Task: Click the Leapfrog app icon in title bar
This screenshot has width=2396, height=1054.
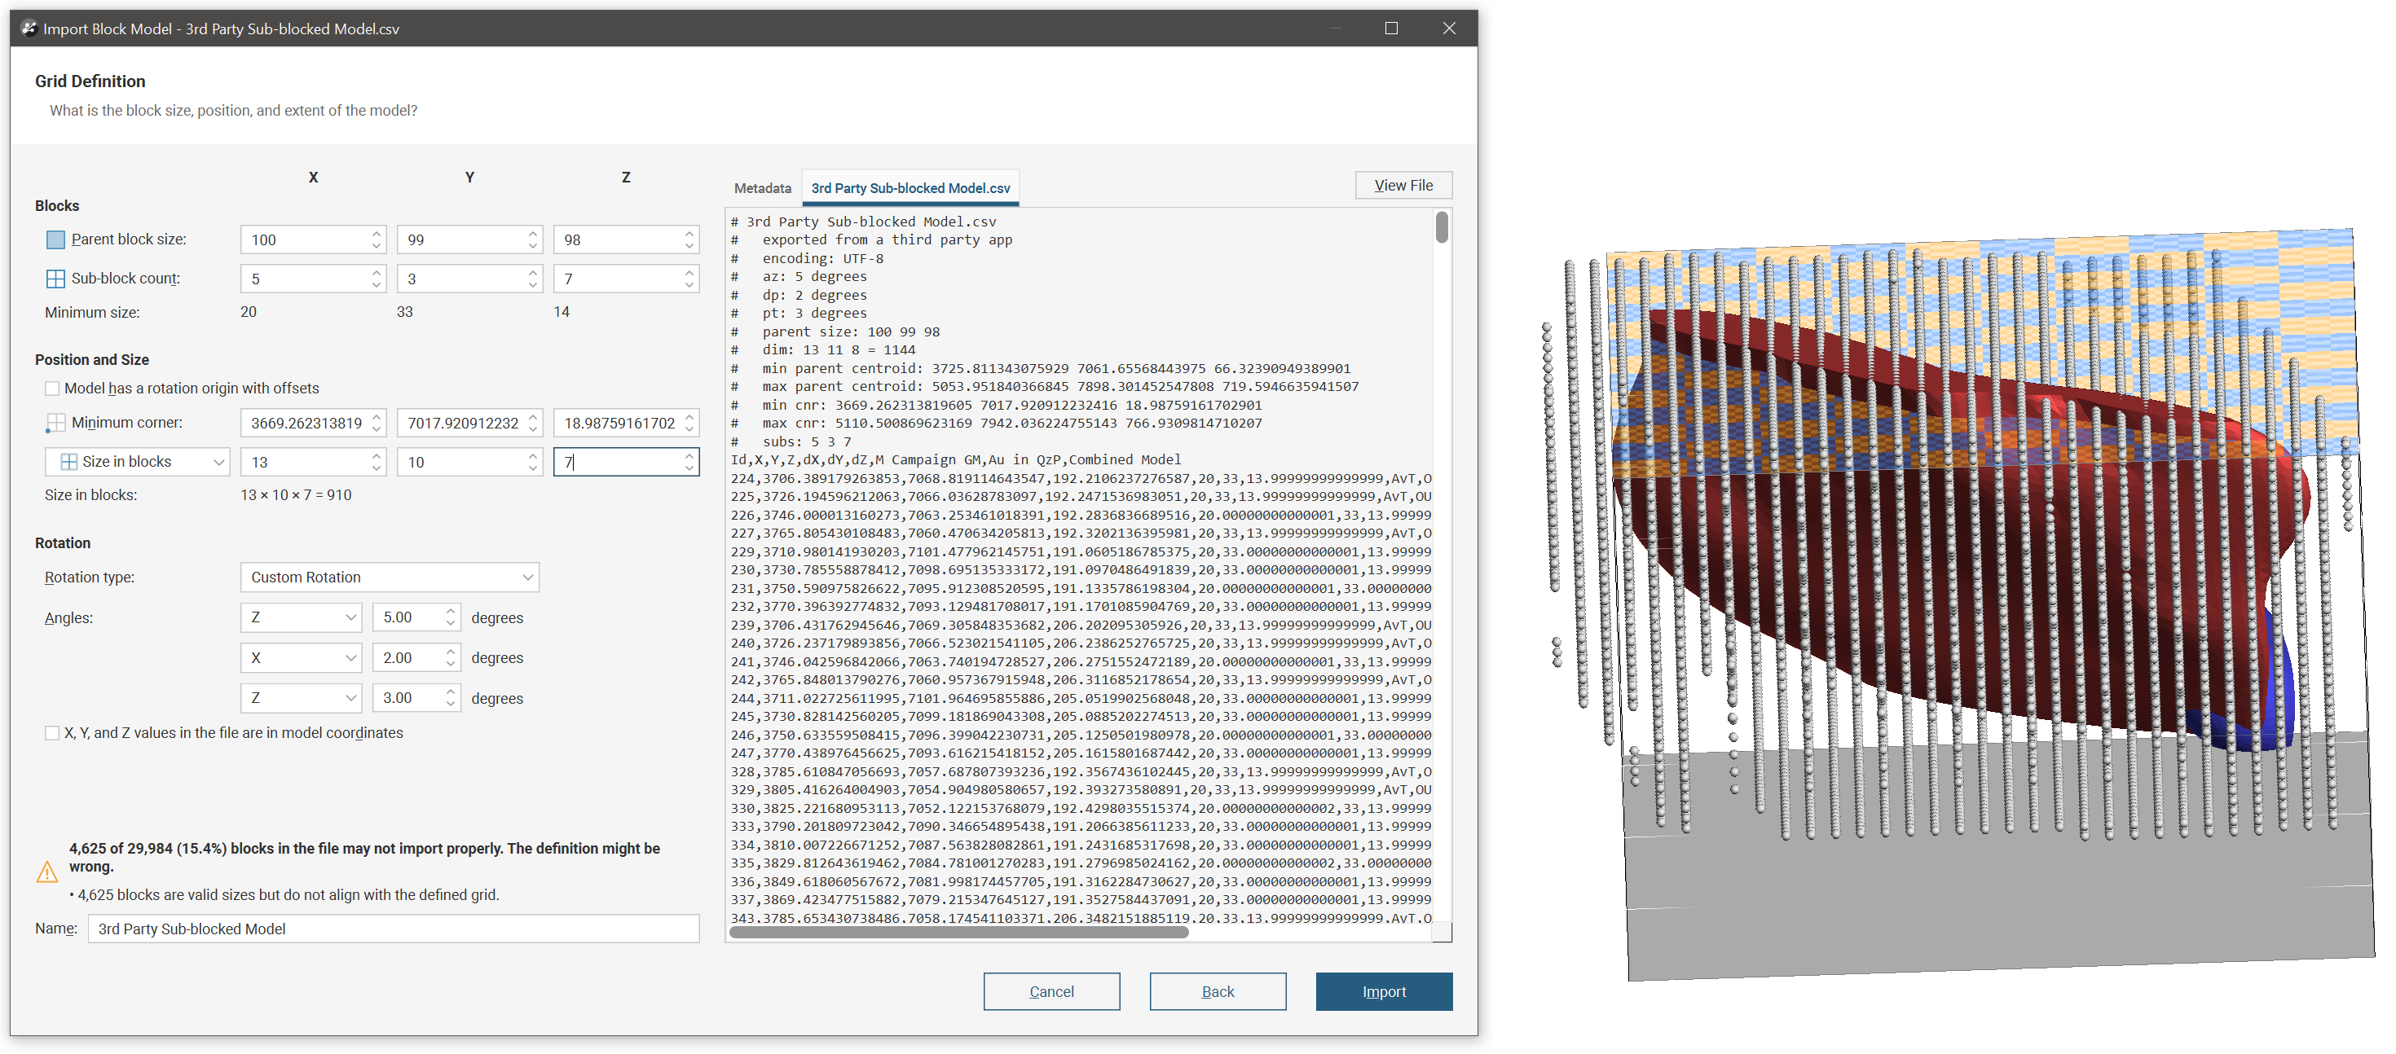Action: tap(29, 29)
